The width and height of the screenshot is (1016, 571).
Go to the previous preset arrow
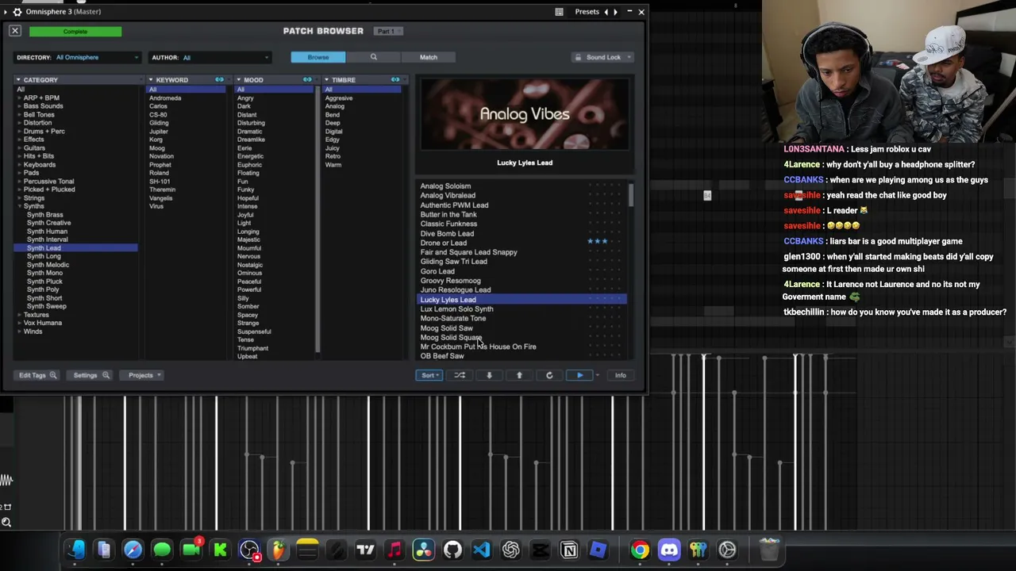[x=606, y=12]
